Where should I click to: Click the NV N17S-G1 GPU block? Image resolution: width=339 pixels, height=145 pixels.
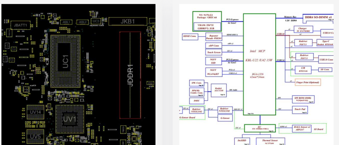pos(207,22)
